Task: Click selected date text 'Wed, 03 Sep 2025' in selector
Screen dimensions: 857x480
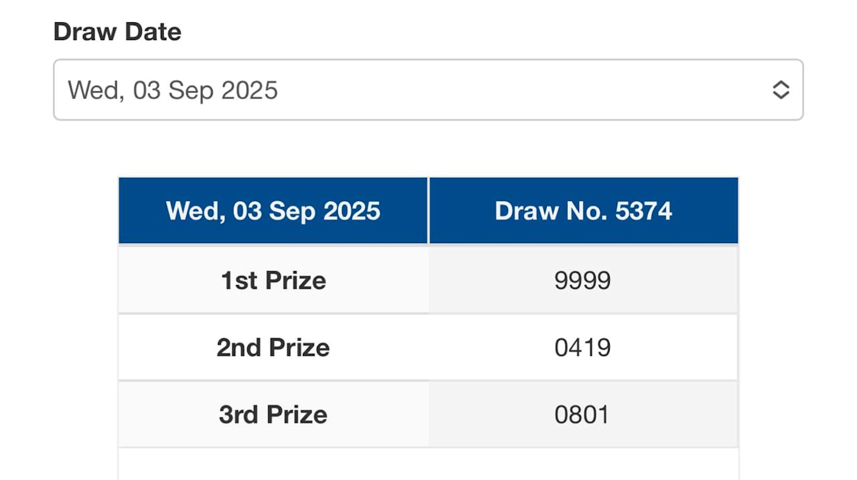Action: [x=173, y=90]
